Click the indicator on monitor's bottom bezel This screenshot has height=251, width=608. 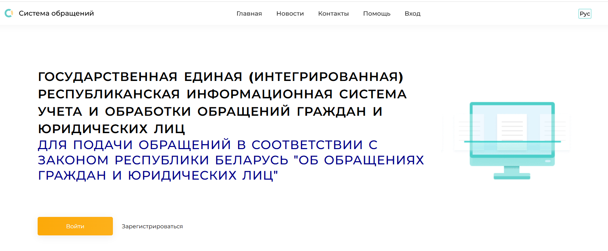click(x=548, y=161)
